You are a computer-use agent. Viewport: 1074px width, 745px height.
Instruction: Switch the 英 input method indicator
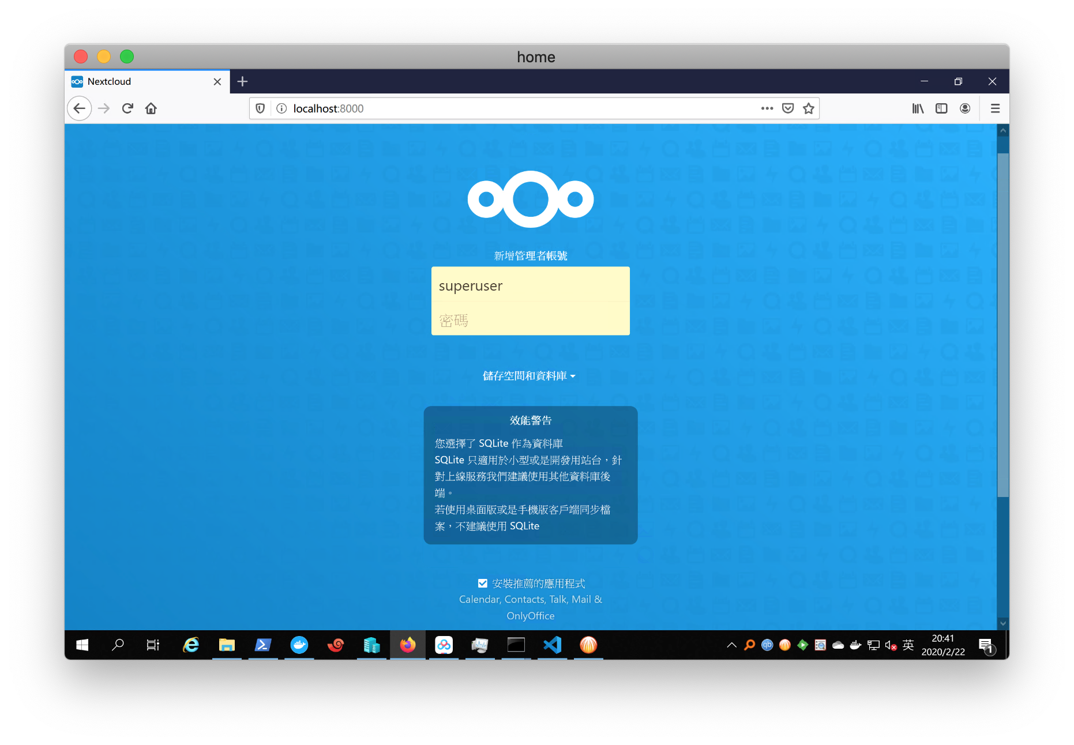(x=908, y=645)
